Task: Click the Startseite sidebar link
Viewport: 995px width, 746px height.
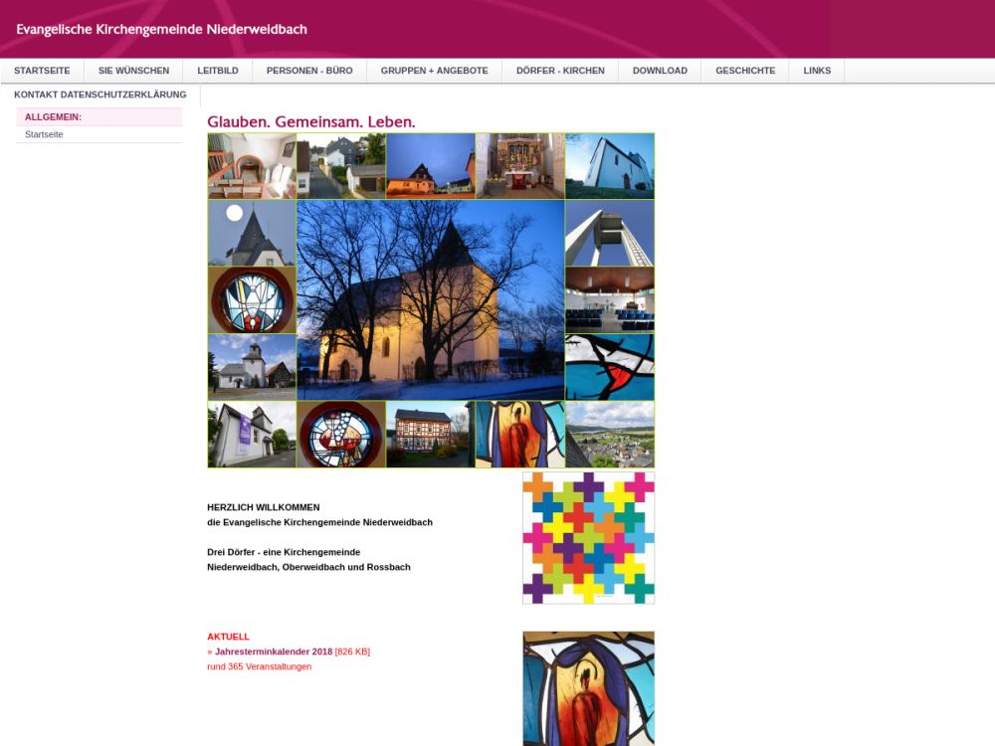Action: [x=44, y=134]
